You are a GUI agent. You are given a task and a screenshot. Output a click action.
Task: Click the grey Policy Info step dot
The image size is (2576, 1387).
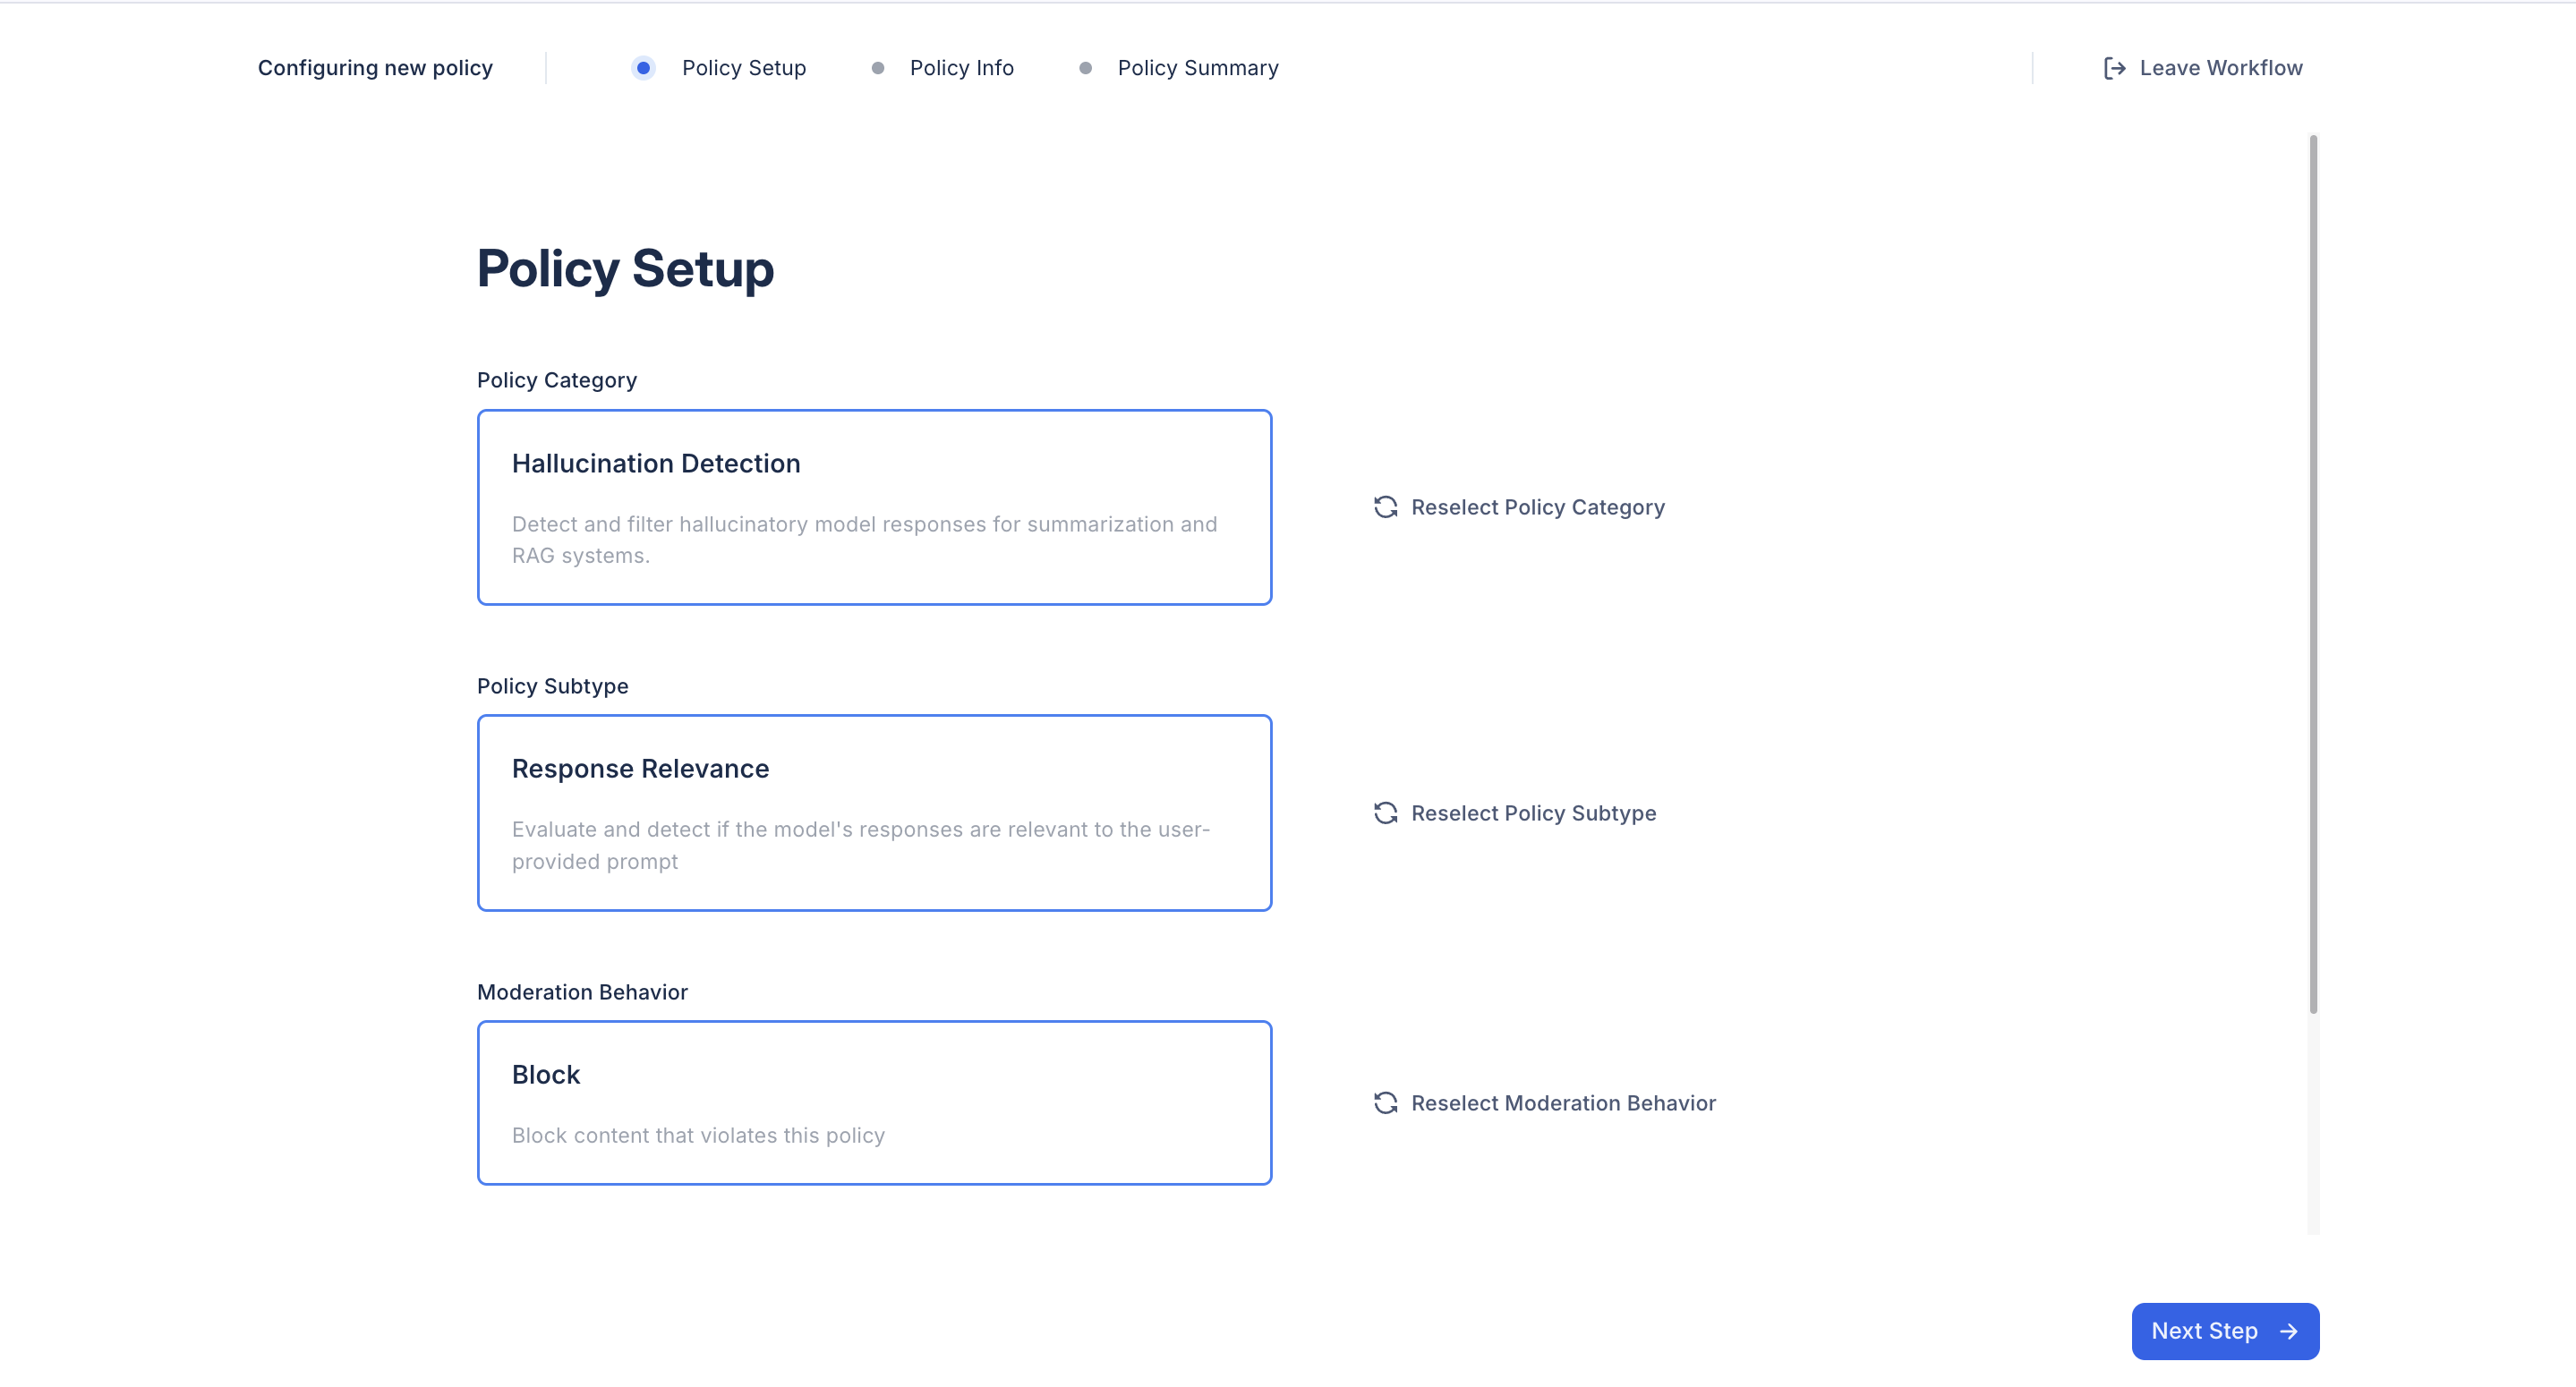877,68
